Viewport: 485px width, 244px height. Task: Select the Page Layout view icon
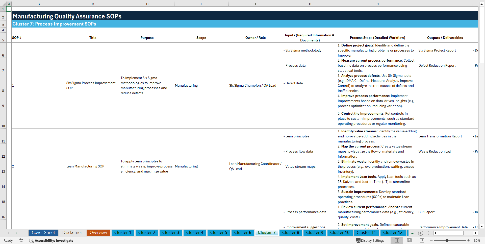click(x=409, y=240)
